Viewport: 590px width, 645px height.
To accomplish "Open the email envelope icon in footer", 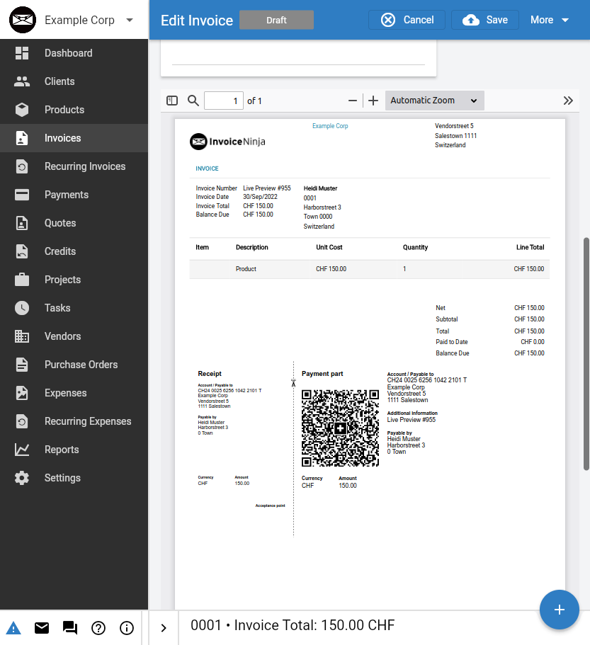I will 42,628.
